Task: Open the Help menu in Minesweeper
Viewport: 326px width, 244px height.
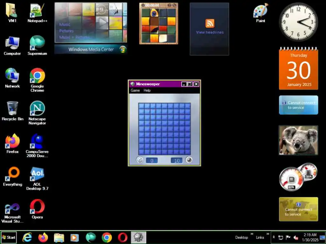Action: [147, 91]
